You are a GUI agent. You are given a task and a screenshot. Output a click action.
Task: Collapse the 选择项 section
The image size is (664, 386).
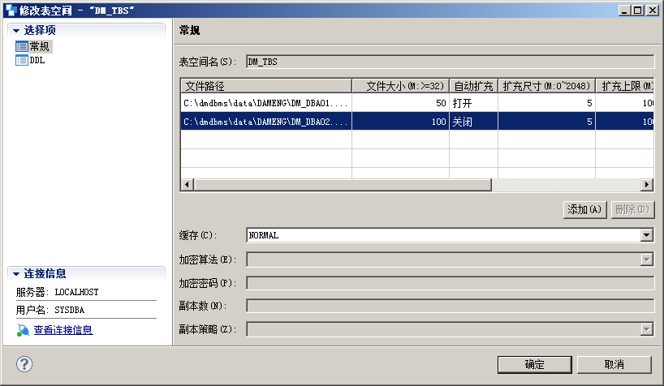[16, 31]
